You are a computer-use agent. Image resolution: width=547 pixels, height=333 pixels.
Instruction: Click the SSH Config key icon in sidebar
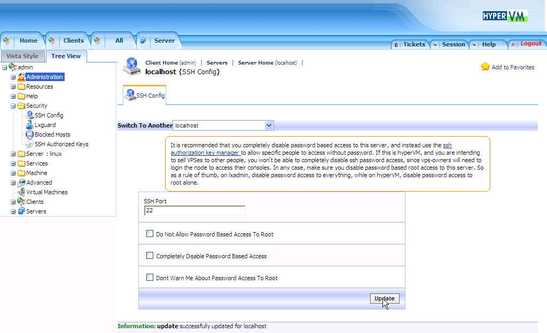(x=30, y=115)
